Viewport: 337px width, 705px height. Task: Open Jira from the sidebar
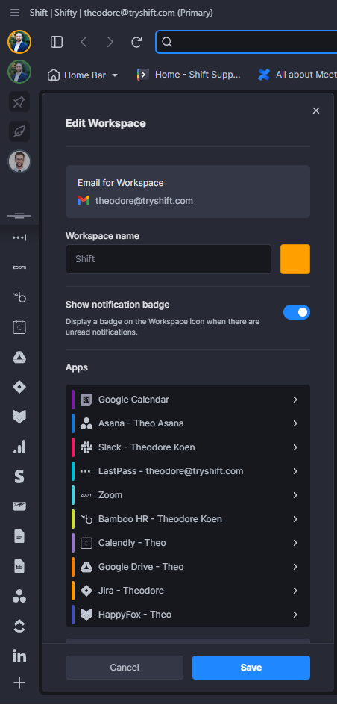[x=19, y=387]
